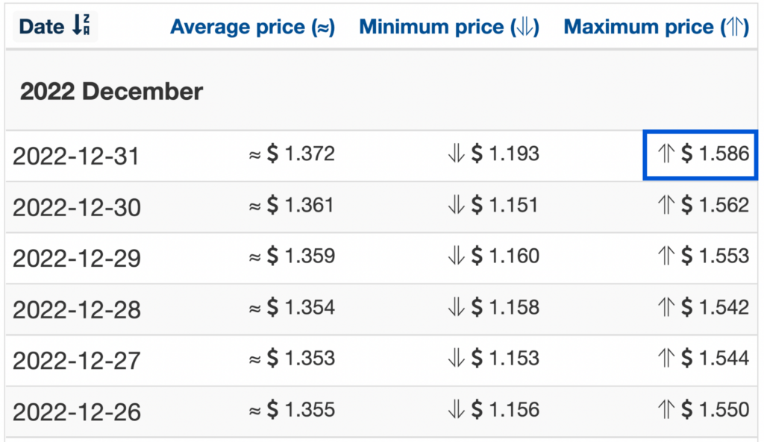This screenshot has width=764, height=442.
Task: Click the Date sort icon
Action: coord(81,25)
